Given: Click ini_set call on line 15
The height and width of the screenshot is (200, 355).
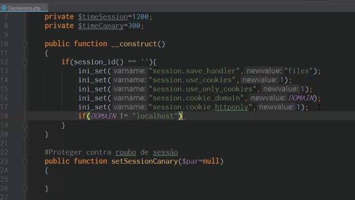Looking at the screenshot, I should coord(93,89).
